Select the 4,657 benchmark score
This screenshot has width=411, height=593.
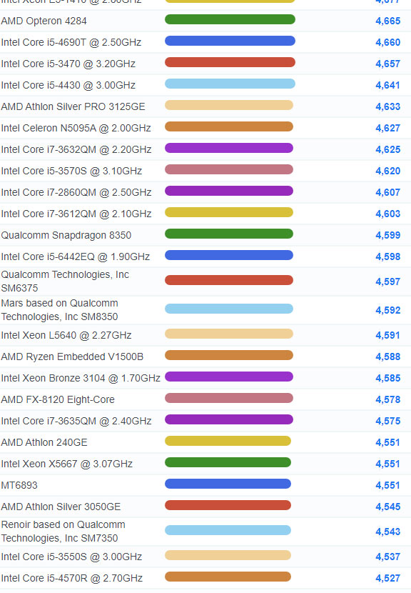388,64
